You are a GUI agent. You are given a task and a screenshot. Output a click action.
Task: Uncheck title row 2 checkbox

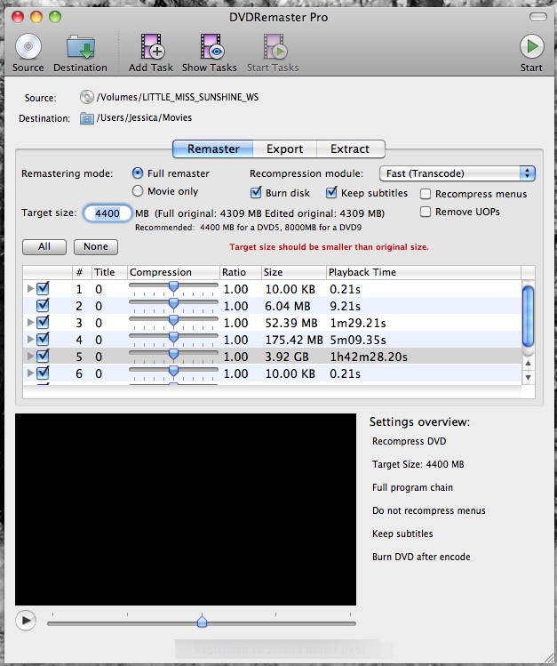(x=43, y=305)
